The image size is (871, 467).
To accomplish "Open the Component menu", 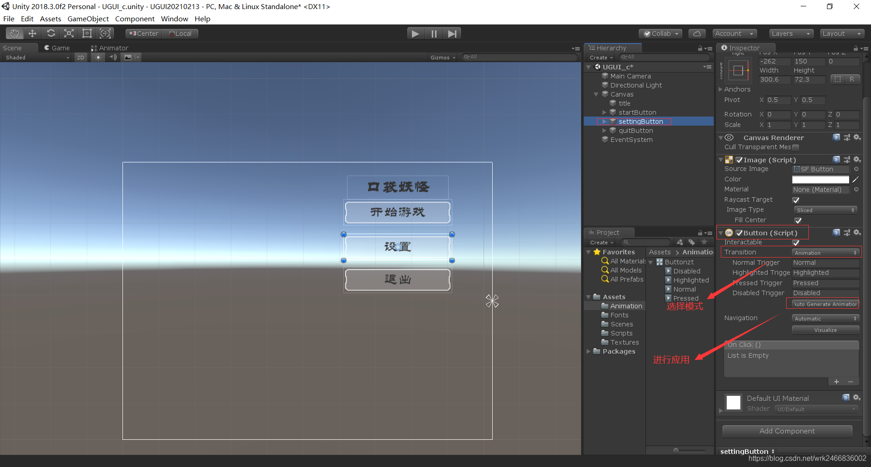I will point(135,19).
